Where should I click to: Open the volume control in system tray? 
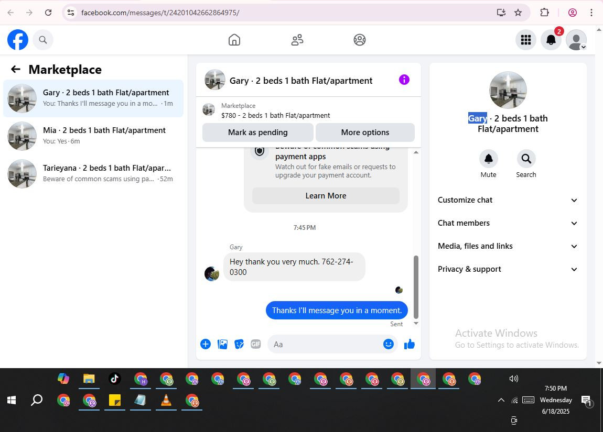(513, 379)
